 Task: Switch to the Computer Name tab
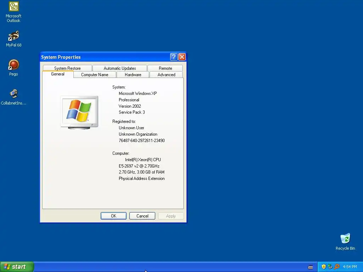95,75
